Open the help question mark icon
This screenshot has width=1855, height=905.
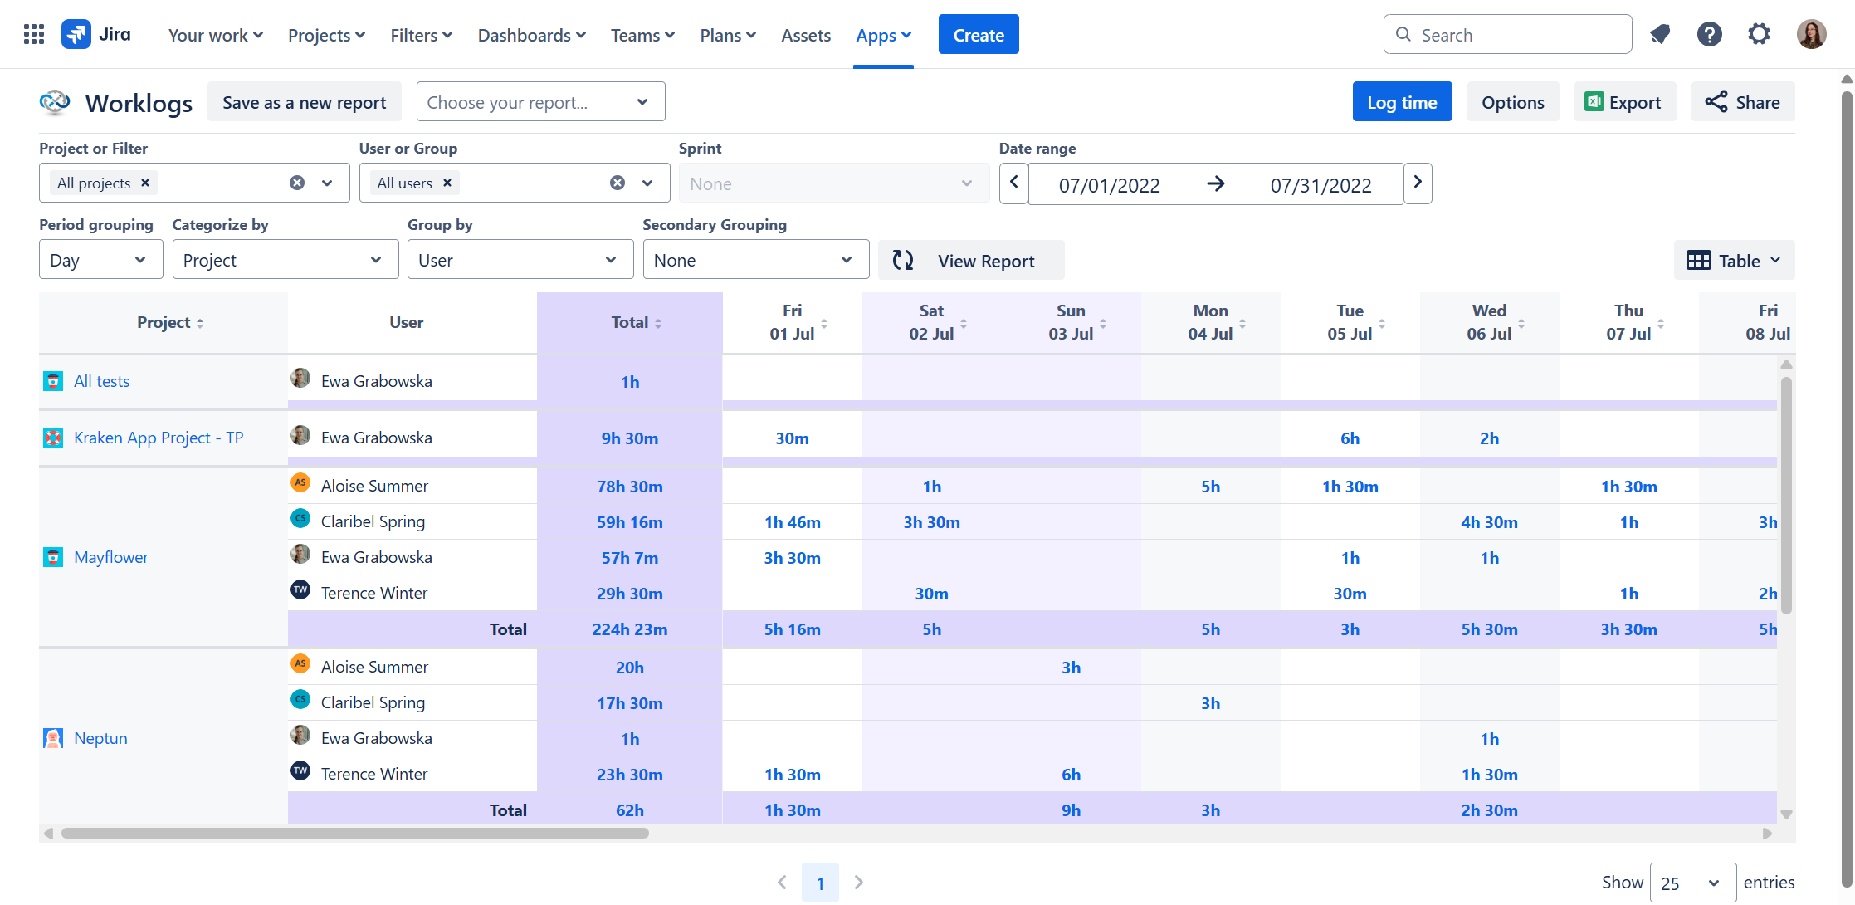pyautogui.click(x=1710, y=35)
